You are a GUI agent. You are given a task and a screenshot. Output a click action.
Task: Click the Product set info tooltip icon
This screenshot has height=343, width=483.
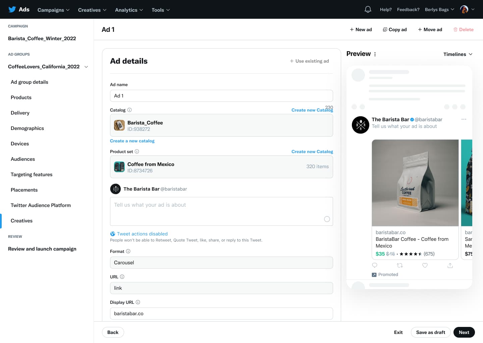point(137,151)
